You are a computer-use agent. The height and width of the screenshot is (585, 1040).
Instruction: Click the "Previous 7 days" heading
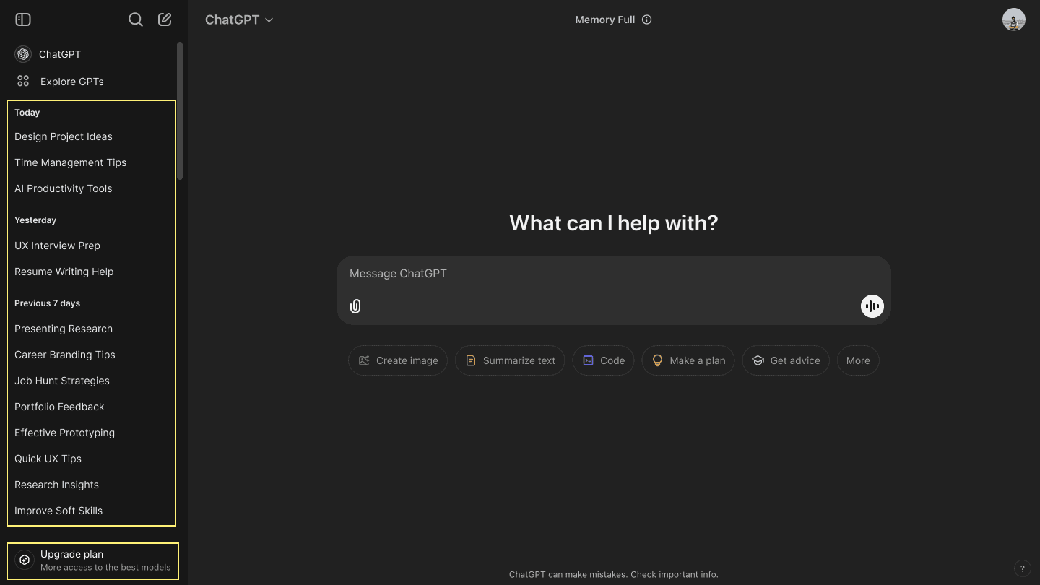(48, 303)
